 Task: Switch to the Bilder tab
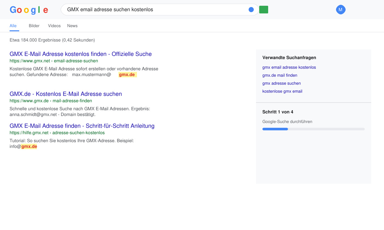click(x=34, y=26)
